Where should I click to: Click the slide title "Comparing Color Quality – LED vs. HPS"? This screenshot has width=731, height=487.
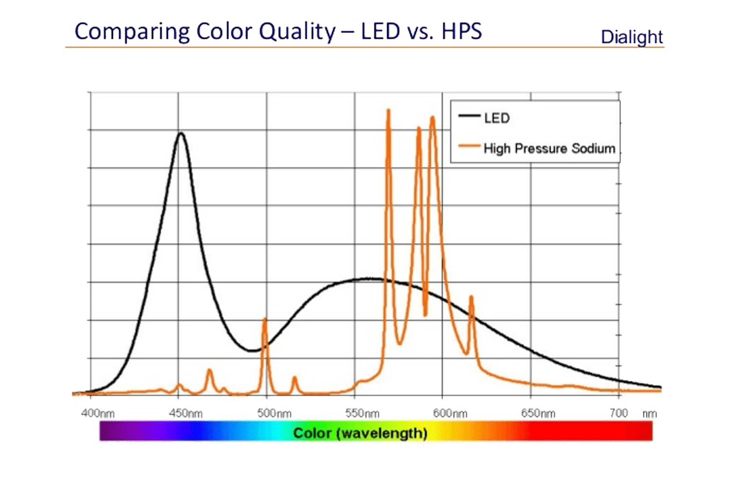278,32
